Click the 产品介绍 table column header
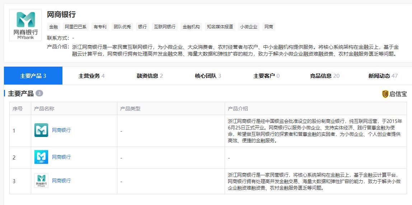 pos(238,109)
